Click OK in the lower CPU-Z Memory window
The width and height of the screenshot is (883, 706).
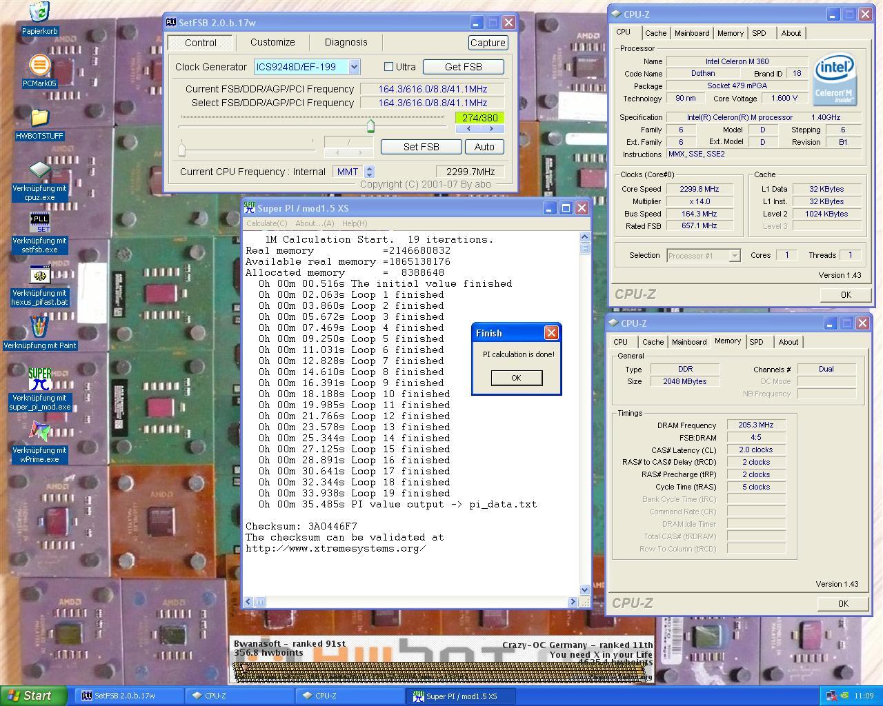point(843,603)
